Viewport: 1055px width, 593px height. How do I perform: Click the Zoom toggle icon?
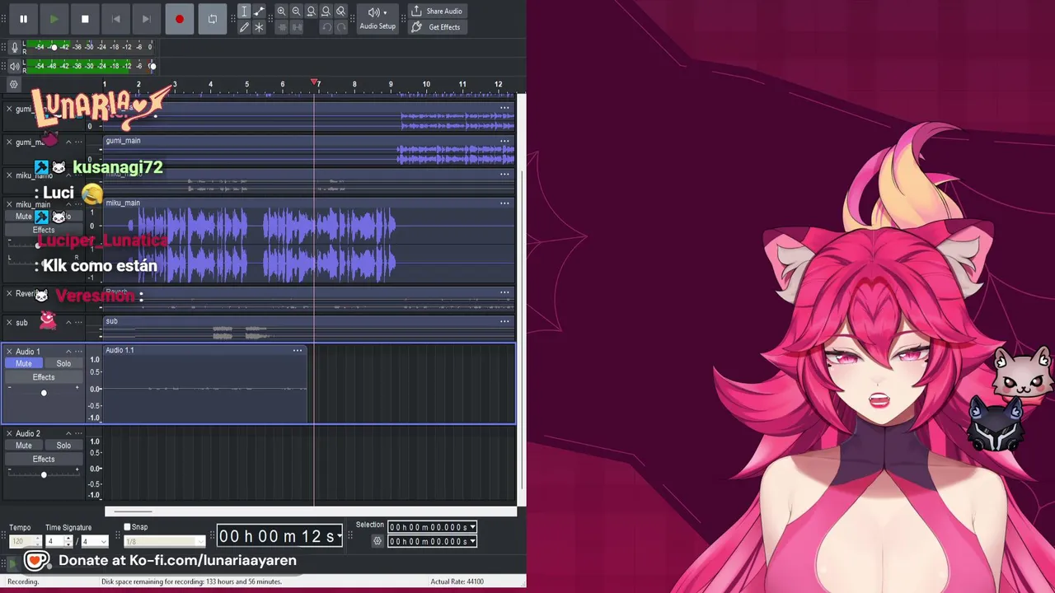point(340,12)
